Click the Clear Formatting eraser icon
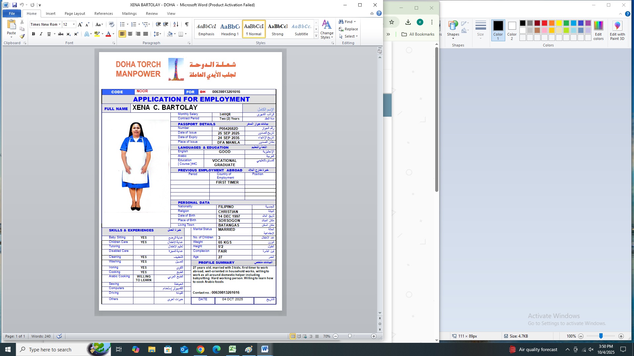The width and height of the screenshot is (634, 356). pos(111,24)
